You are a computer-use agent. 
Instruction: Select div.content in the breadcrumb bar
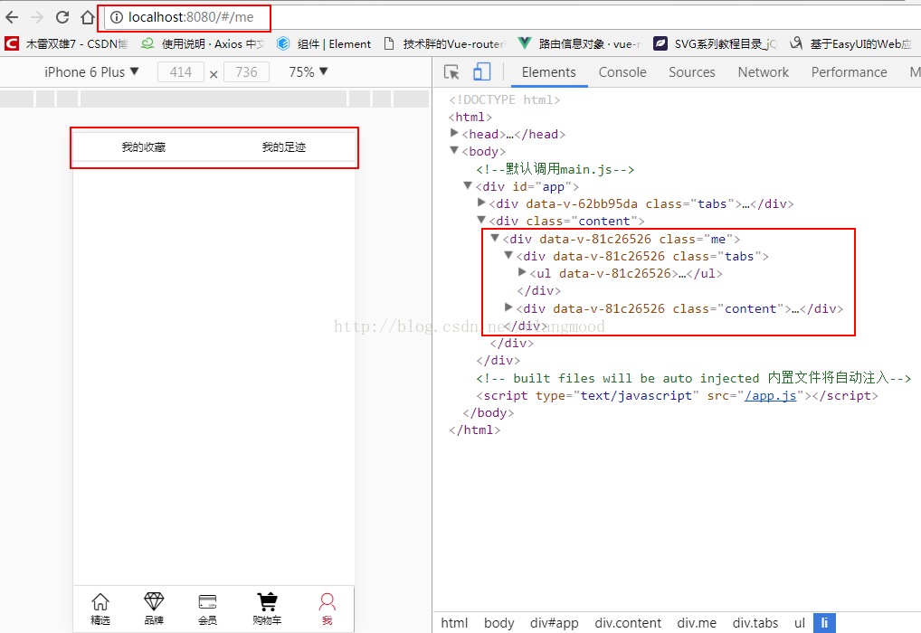pos(627,623)
